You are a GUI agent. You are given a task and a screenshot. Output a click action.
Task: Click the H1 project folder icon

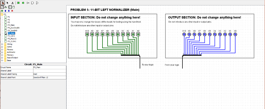click(2, 14)
